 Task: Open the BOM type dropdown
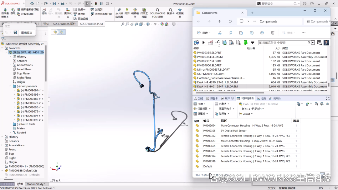[202, 103]
